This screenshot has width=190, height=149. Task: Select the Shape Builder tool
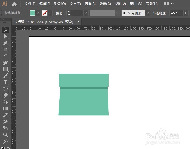[x=5, y=102]
